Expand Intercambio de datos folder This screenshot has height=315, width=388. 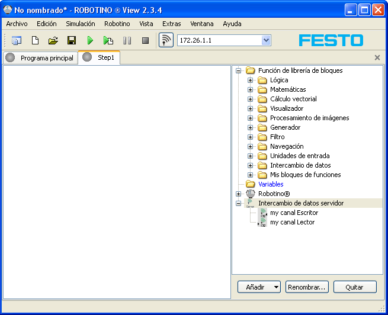(x=250, y=165)
